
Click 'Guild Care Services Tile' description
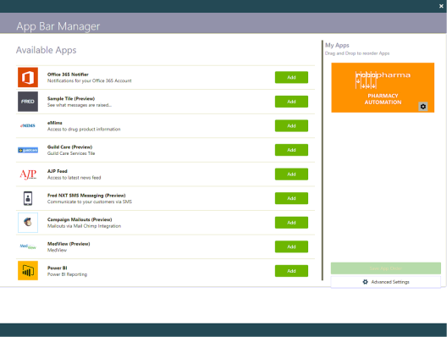click(x=71, y=153)
